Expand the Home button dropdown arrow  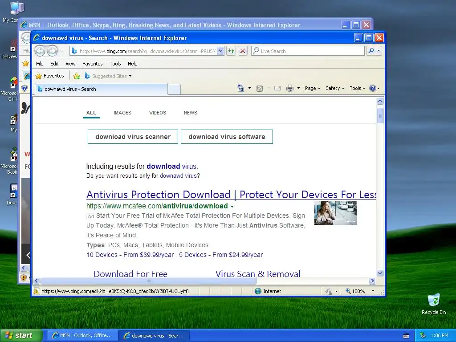[x=249, y=88]
